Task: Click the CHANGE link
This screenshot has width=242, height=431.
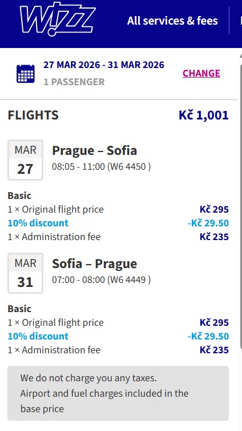Action: pyautogui.click(x=201, y=73)
